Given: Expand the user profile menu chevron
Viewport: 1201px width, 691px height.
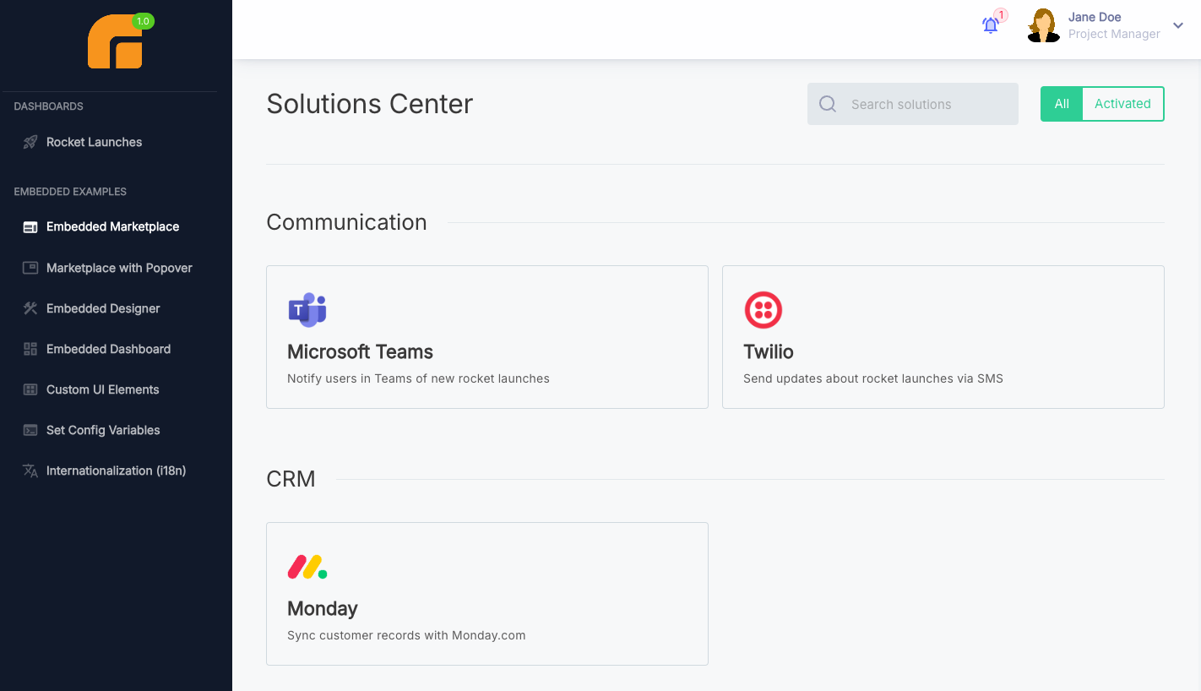Looking at the screenshot, I should 1178,26.
